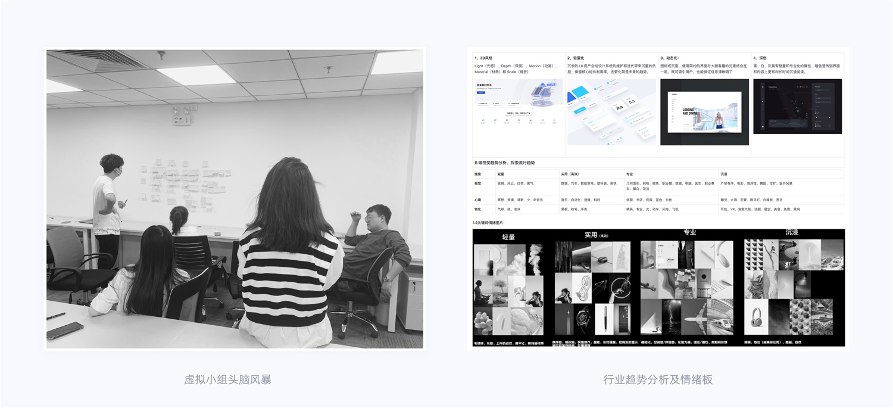Viewport: 893px width, 408px height.
Task: Select the heading 3、动态化
Action: click(670, 58)
